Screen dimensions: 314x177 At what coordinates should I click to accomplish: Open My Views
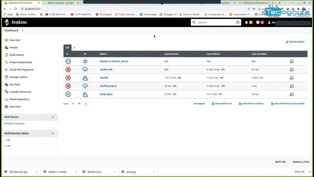(x=15, y=85)
